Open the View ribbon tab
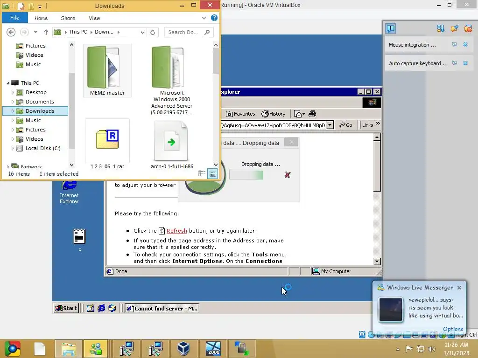 click(x=94, y=18)
